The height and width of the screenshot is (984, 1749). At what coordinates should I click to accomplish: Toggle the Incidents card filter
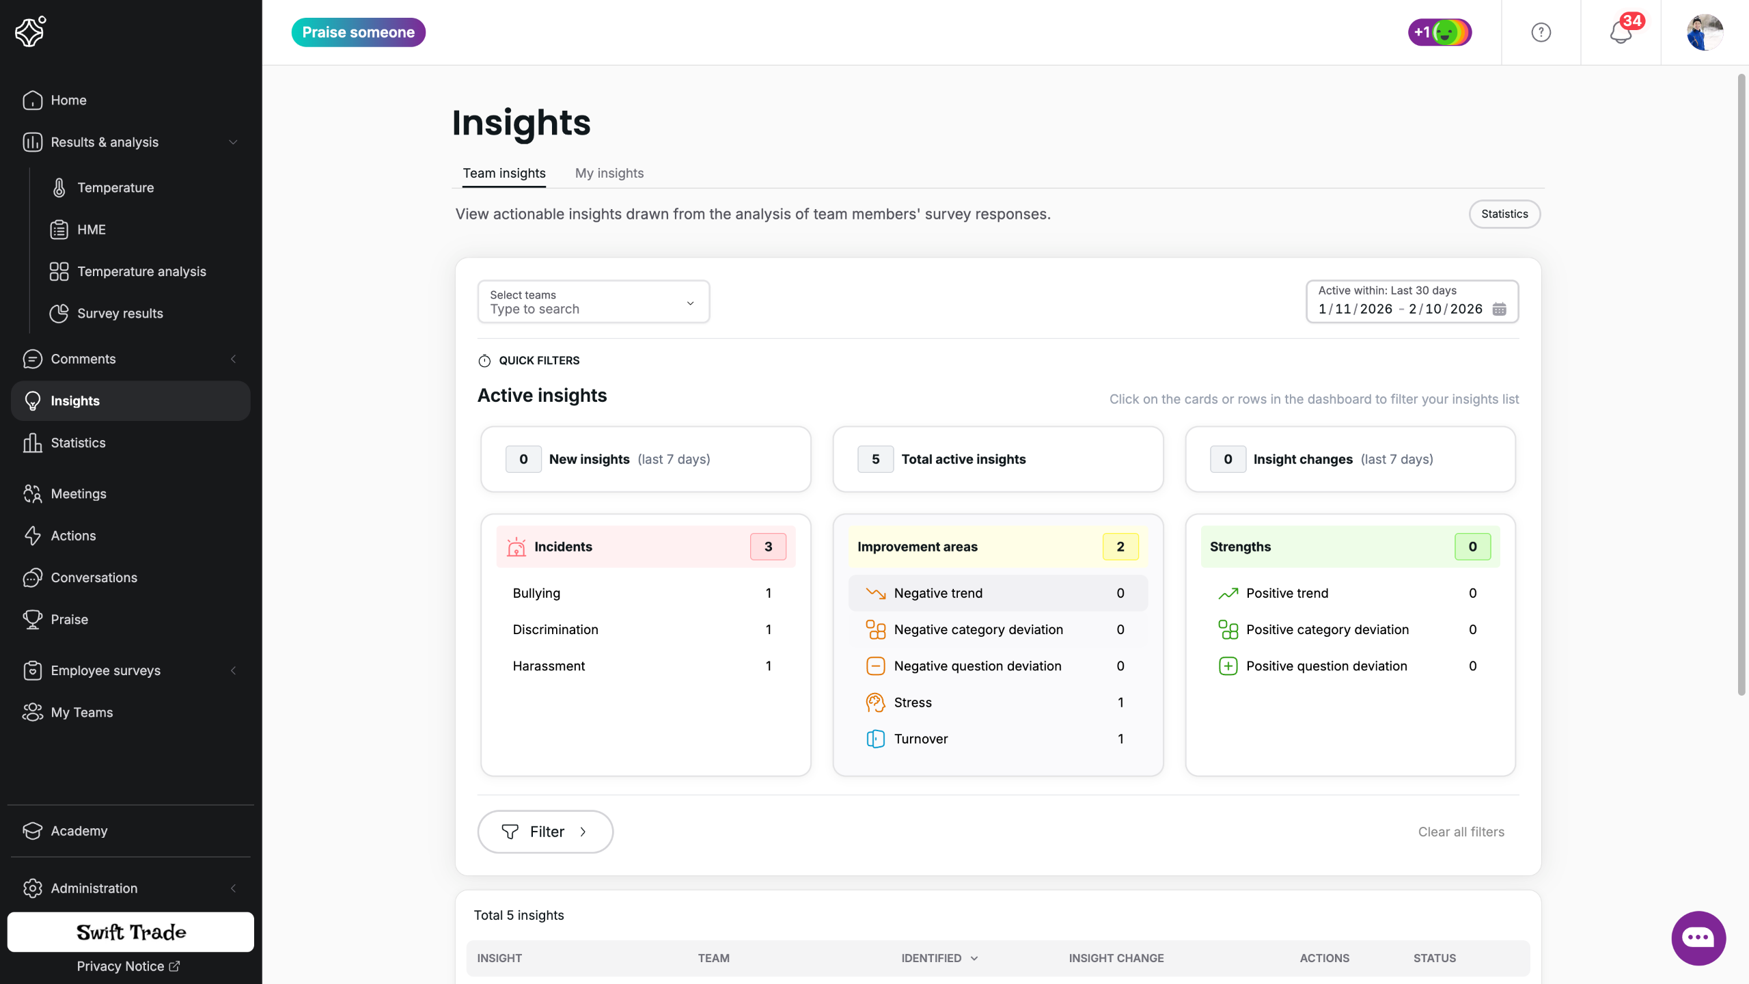click(646, 547)
